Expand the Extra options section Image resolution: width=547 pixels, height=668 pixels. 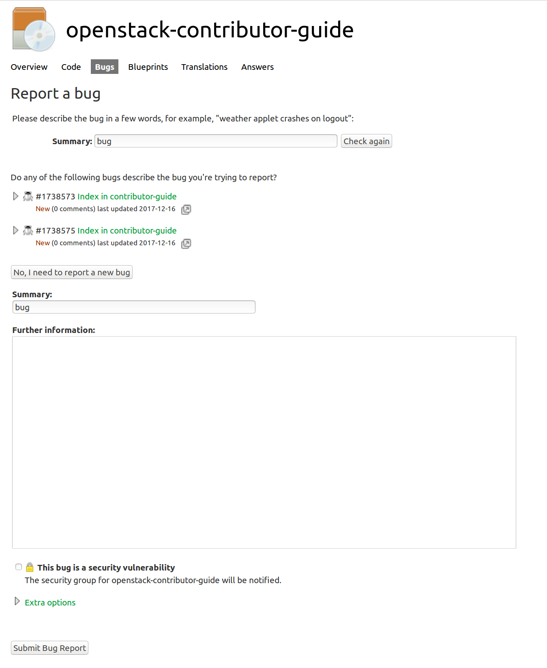[50, 603]
